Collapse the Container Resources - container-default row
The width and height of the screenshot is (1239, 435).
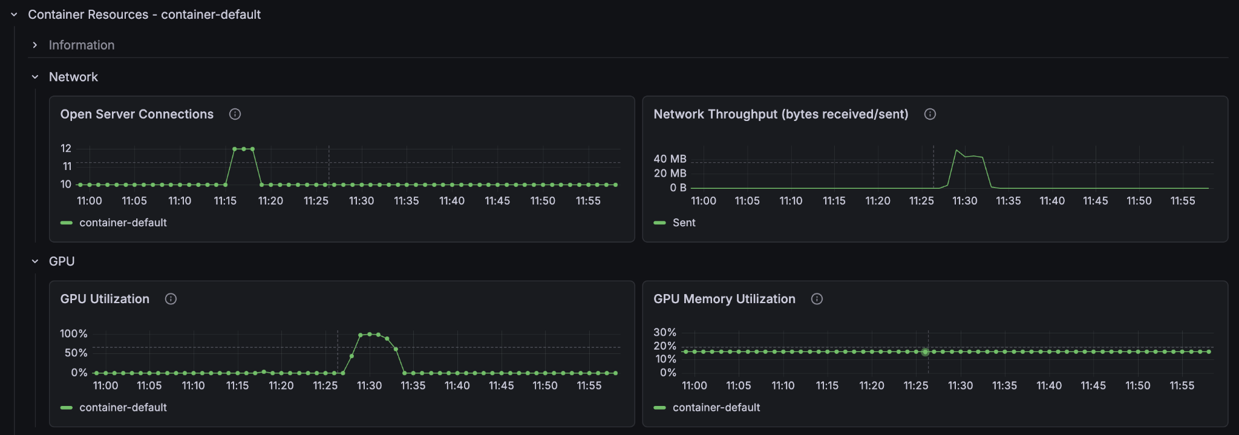[x=14, y=15]
